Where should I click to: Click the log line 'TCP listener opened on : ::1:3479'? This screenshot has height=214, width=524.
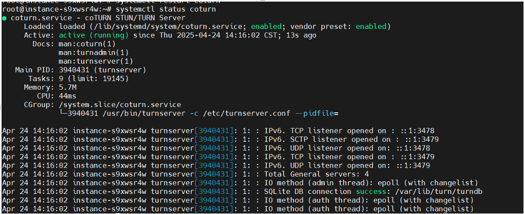(363, 157)
